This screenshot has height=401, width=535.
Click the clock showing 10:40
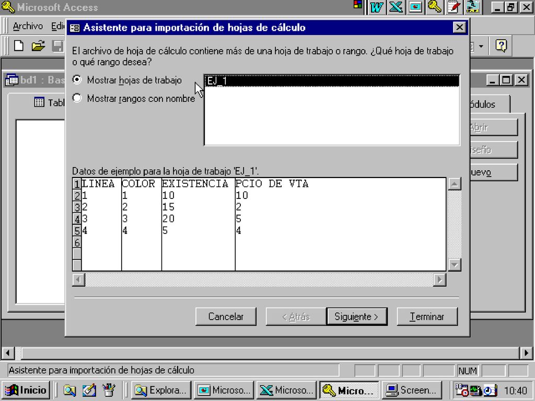click(515, 391)
